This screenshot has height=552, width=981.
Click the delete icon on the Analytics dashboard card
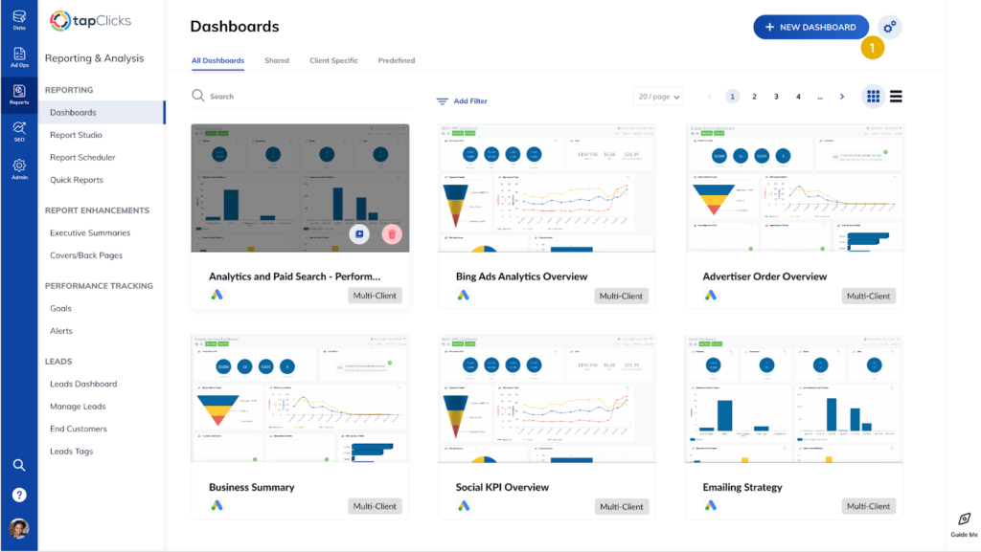tap(392, 234)
